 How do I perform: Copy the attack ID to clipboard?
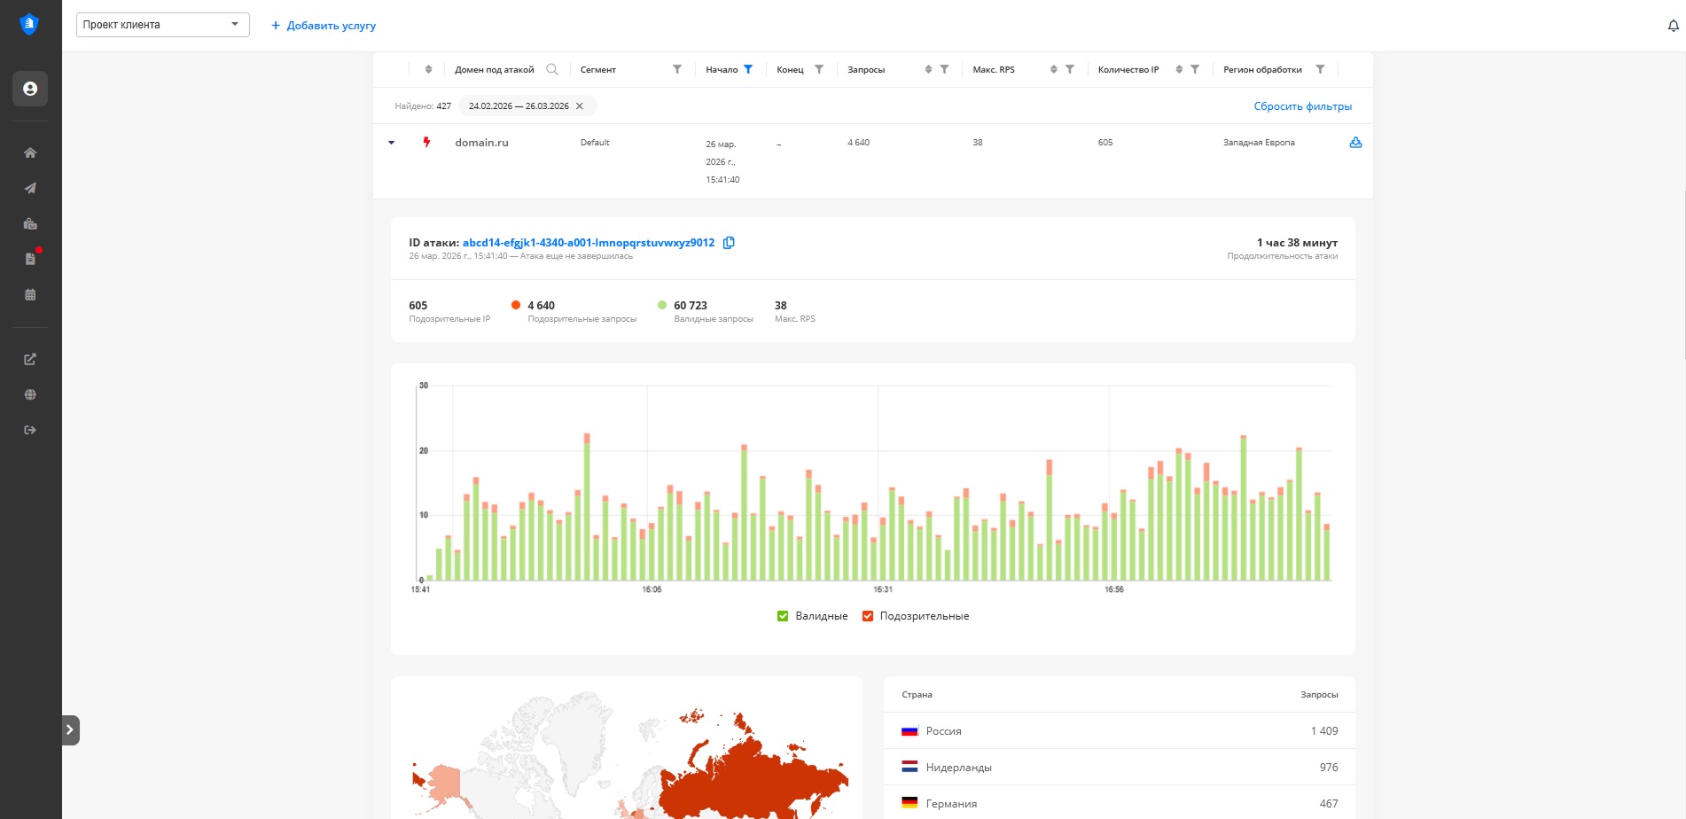pos(729,243)
